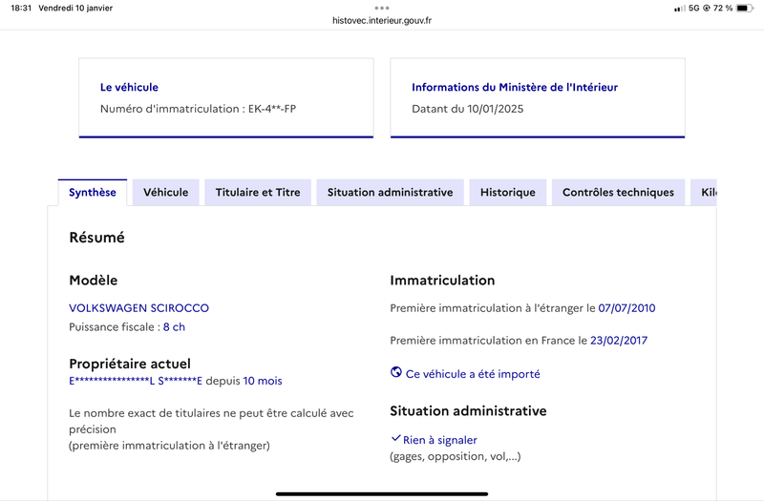Tap the Propriétaire actuel heading
Image resolution: width=764 pixels, height=501 pixels.
(130, 364)
